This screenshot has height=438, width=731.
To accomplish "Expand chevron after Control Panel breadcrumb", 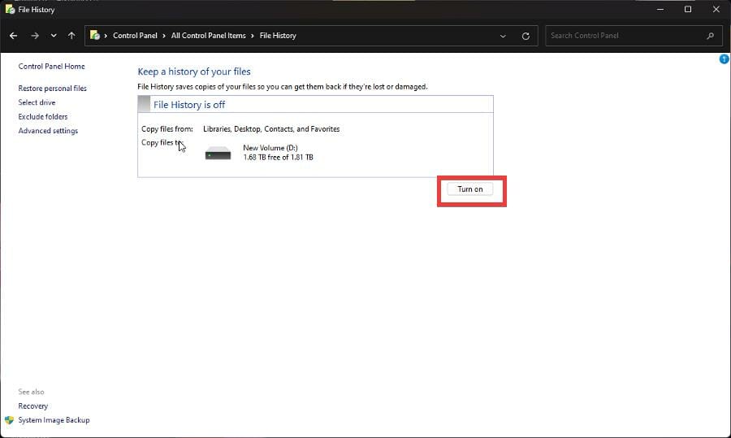I will (164, 36).
